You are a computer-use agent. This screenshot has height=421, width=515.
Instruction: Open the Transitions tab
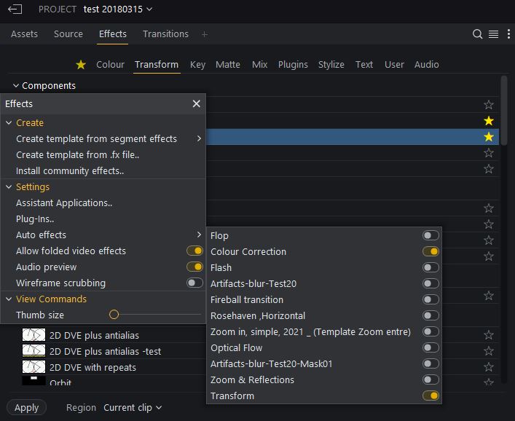click(165, 34)
